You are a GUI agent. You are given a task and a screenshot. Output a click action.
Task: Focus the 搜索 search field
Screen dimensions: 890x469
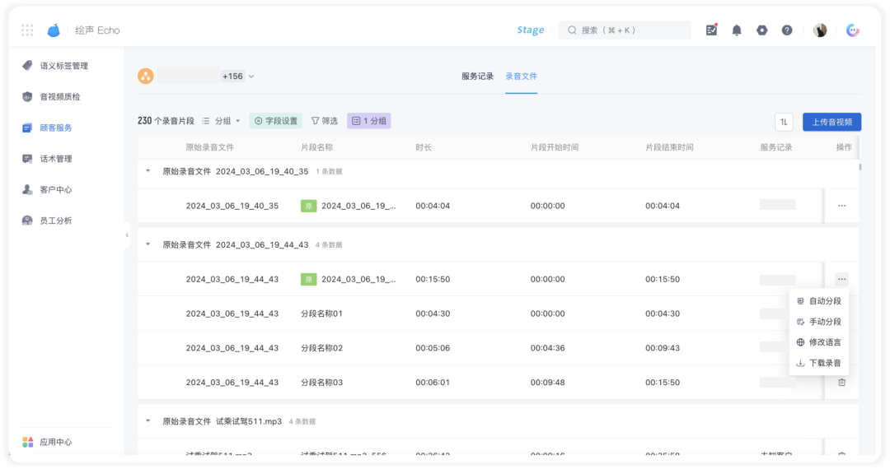(x=625, y=30)
